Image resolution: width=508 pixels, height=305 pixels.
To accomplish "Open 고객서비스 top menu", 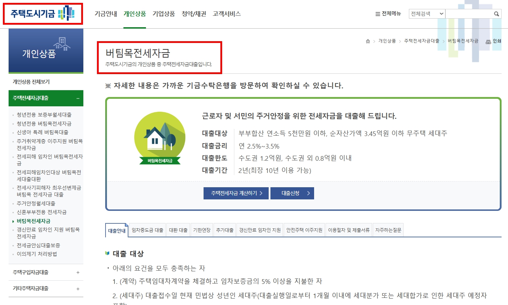I will click(227, 14).
